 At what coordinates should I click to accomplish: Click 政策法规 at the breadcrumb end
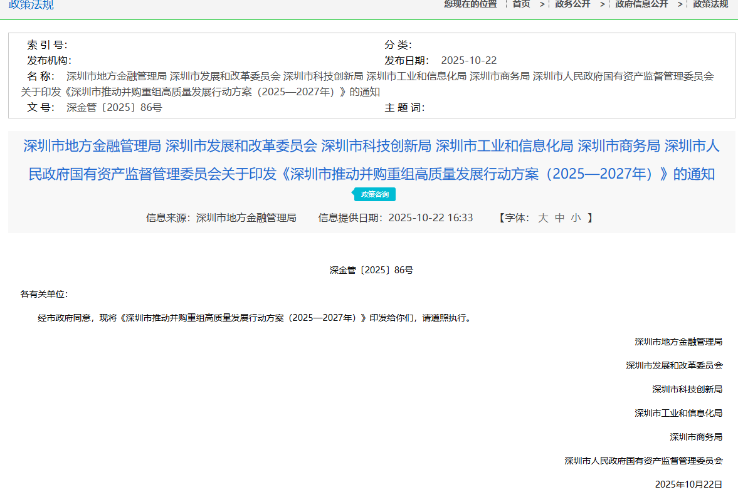point(710,4)
